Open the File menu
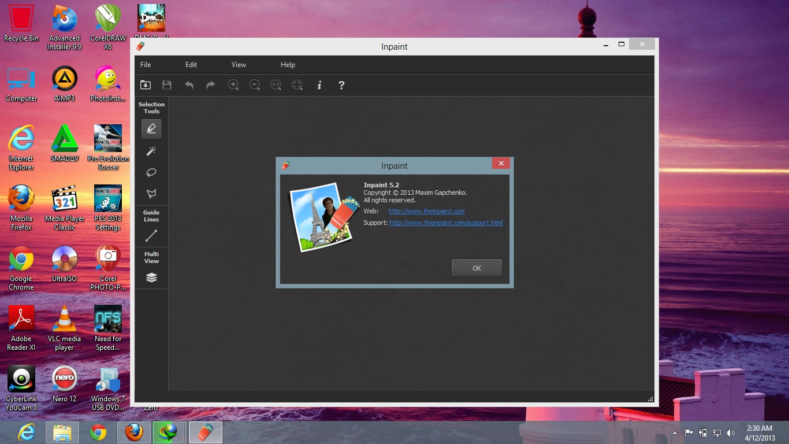This screenshot has height=444, width=789. [146, 65]
